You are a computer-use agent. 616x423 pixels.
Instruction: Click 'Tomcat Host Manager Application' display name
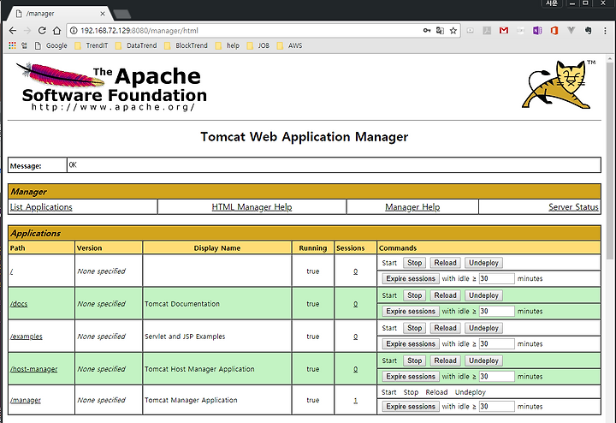199,369
